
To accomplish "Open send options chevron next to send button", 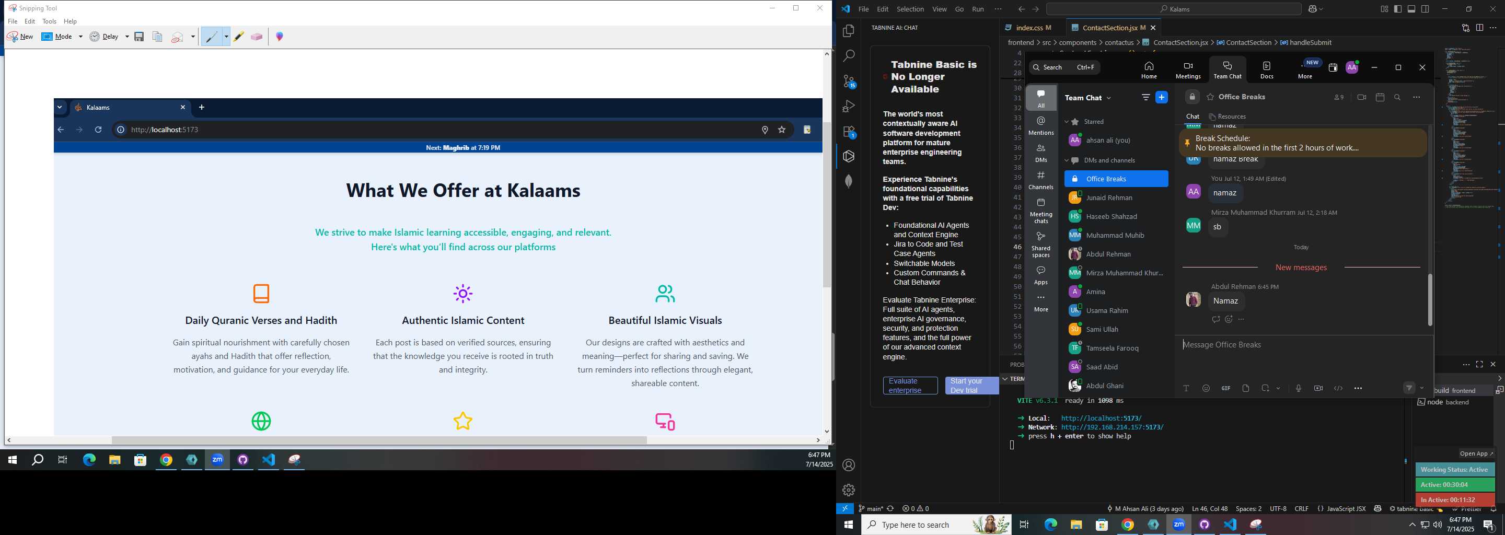I will tap(1422, 388).
